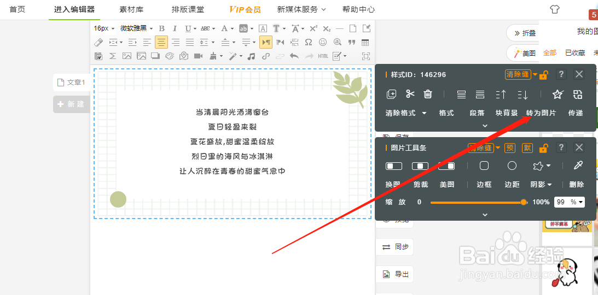Click the poem text block in editor
Screen dimensions: 598x295
pyautogui.click(x=233, y=141)
